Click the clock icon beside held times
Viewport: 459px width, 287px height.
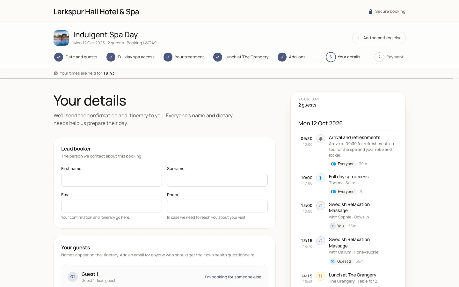56,73
